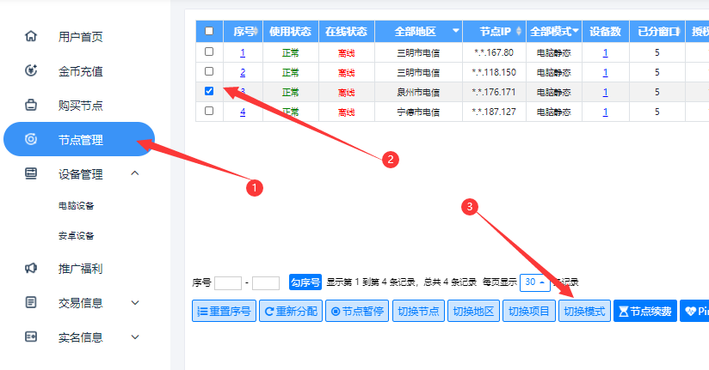
Task: Open the 设备数 link in the *.*.118.150 row
Action: coord(606,73)
